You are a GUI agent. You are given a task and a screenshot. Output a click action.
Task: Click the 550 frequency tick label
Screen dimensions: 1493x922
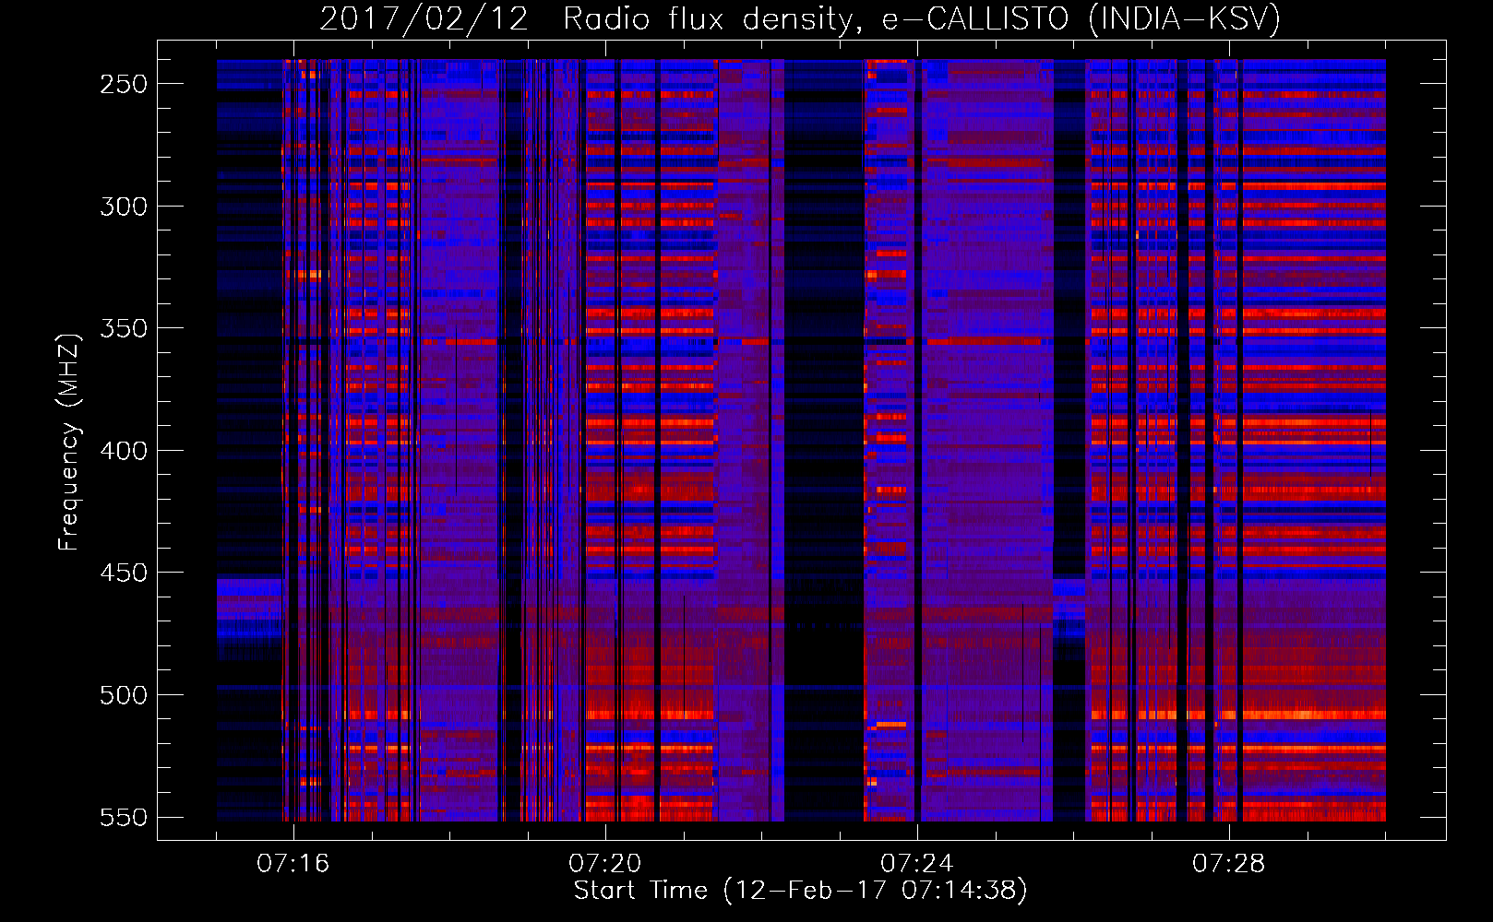(x=124, y=817)
